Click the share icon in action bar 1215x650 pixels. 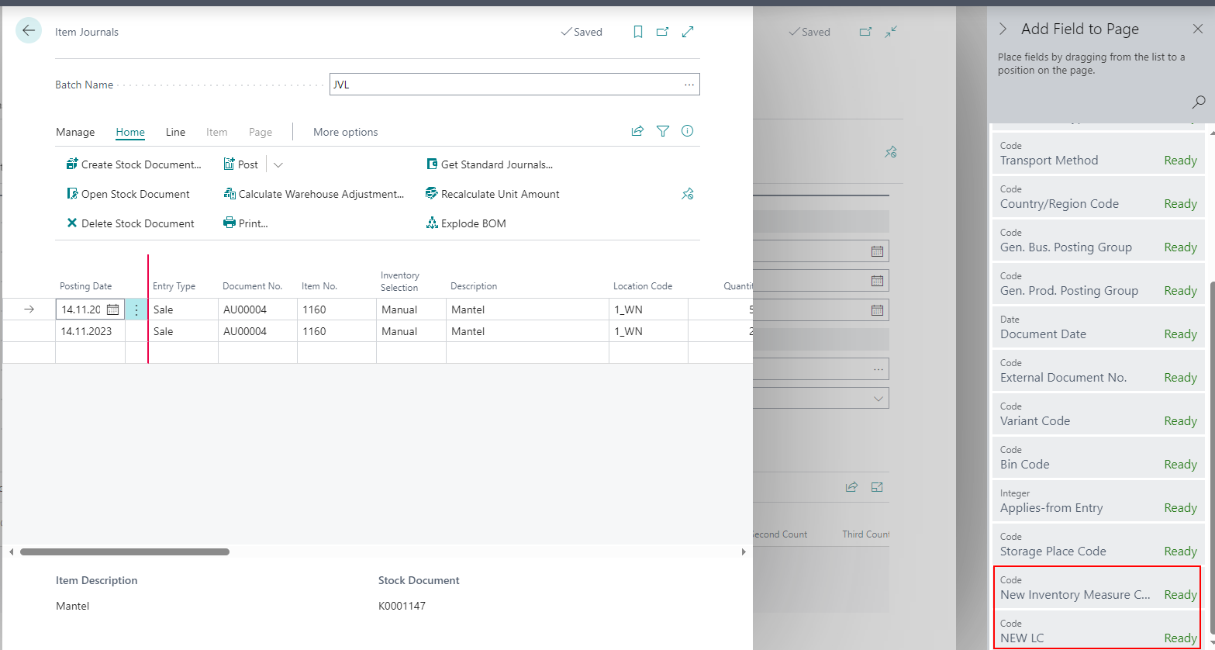coord(637,131)
